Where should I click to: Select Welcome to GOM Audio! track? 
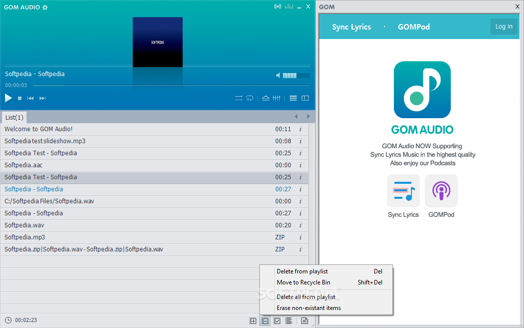tap(154, 129)
